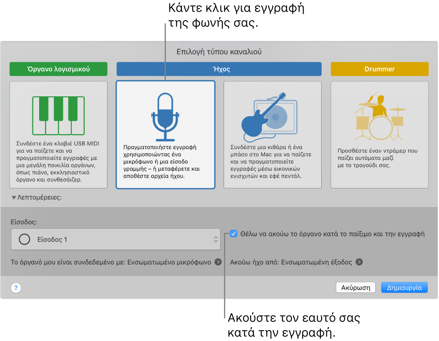Click the Δημιουργία button
The image size is (439, 341).
(x=404, y=287)
